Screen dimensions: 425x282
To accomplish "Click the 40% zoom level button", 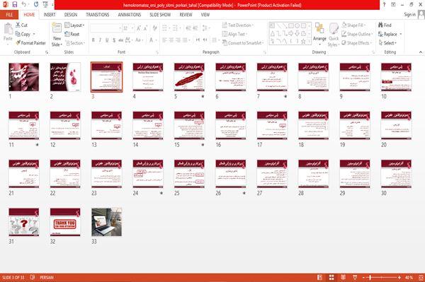I will [x=409, y=277].
